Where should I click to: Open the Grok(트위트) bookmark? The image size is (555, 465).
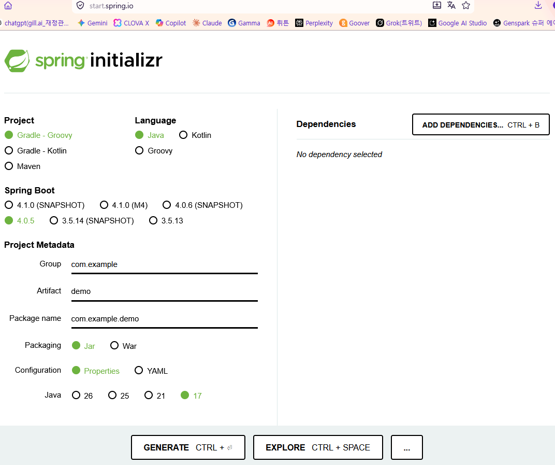point(399,23)
